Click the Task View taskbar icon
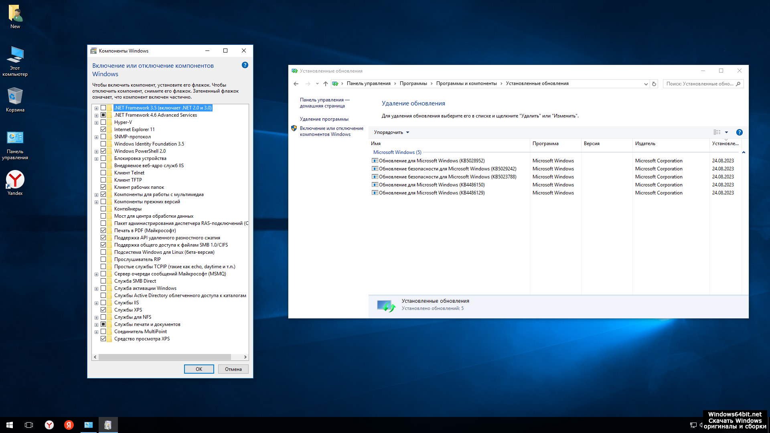Viewport: 770px width, 433px height. click(29, 425)
